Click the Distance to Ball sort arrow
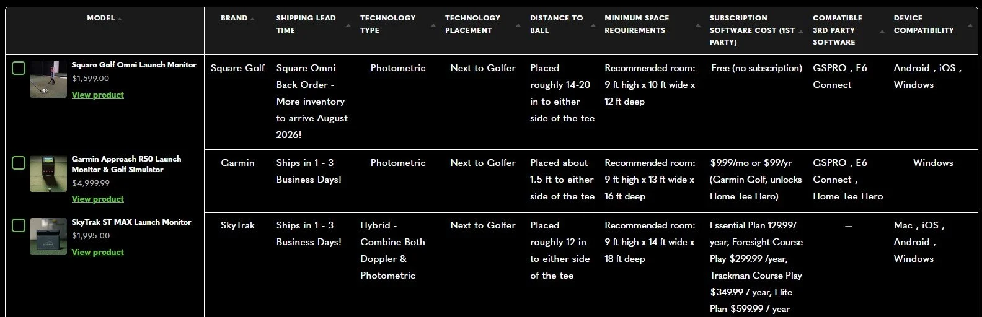This screenshot has height=317, width=982. click(593, 25)
